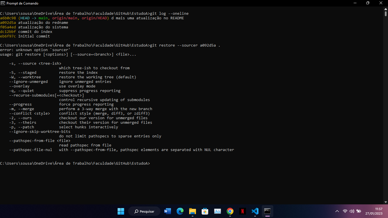This screenshot has height=218, width=388.
Task: Click 'atualização do sistema' commit message
Action: [43, 27]
